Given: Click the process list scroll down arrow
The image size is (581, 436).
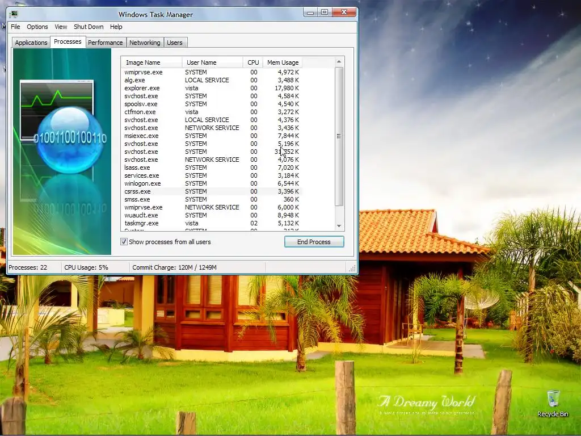Looking at the screenshot, I should tap(339, 226).
